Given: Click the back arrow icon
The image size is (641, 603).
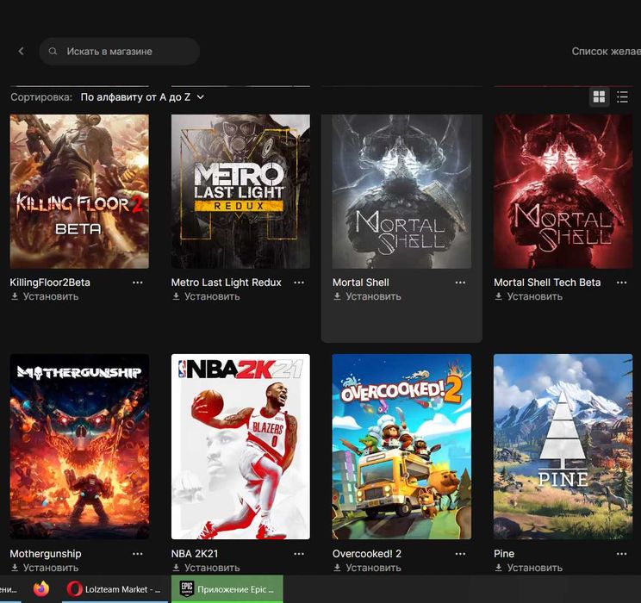Looking at the screenshot, I should 21,51.
